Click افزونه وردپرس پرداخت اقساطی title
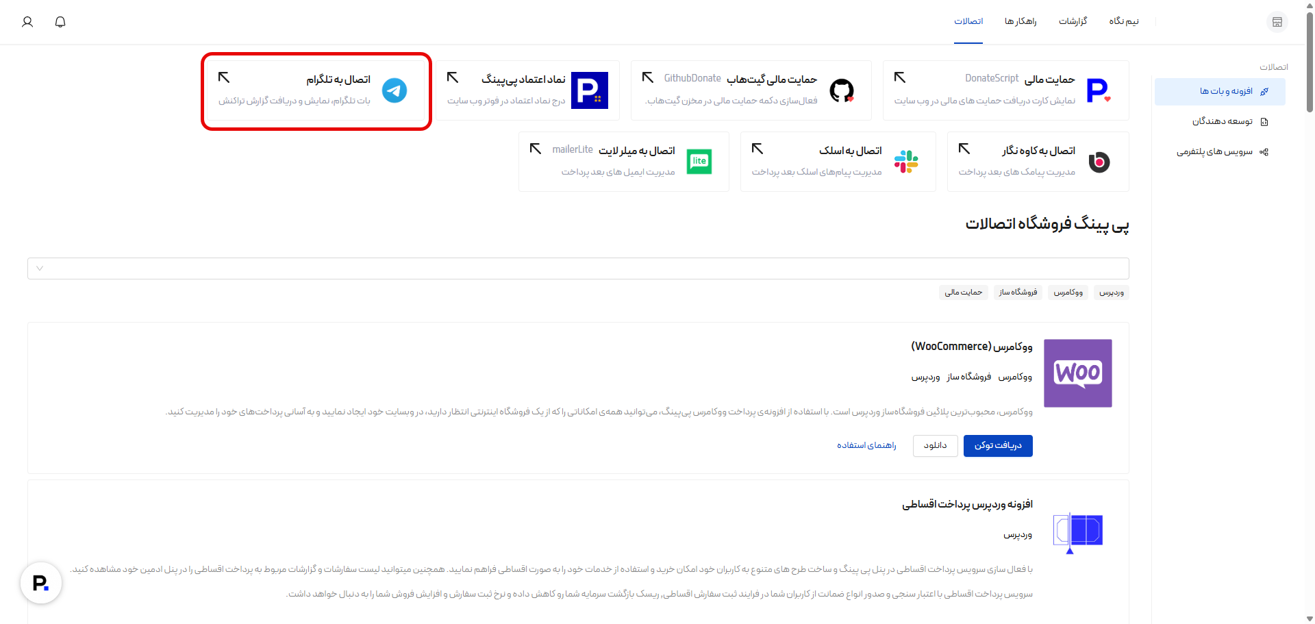1315x624 pixels. [x=967, y=505]
